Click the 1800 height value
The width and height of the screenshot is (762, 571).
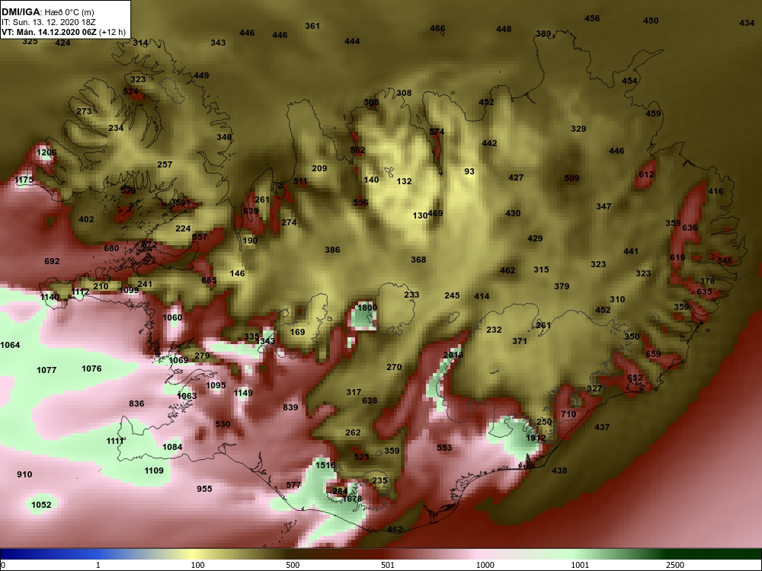pyautogui.click(x=367, y=308)
